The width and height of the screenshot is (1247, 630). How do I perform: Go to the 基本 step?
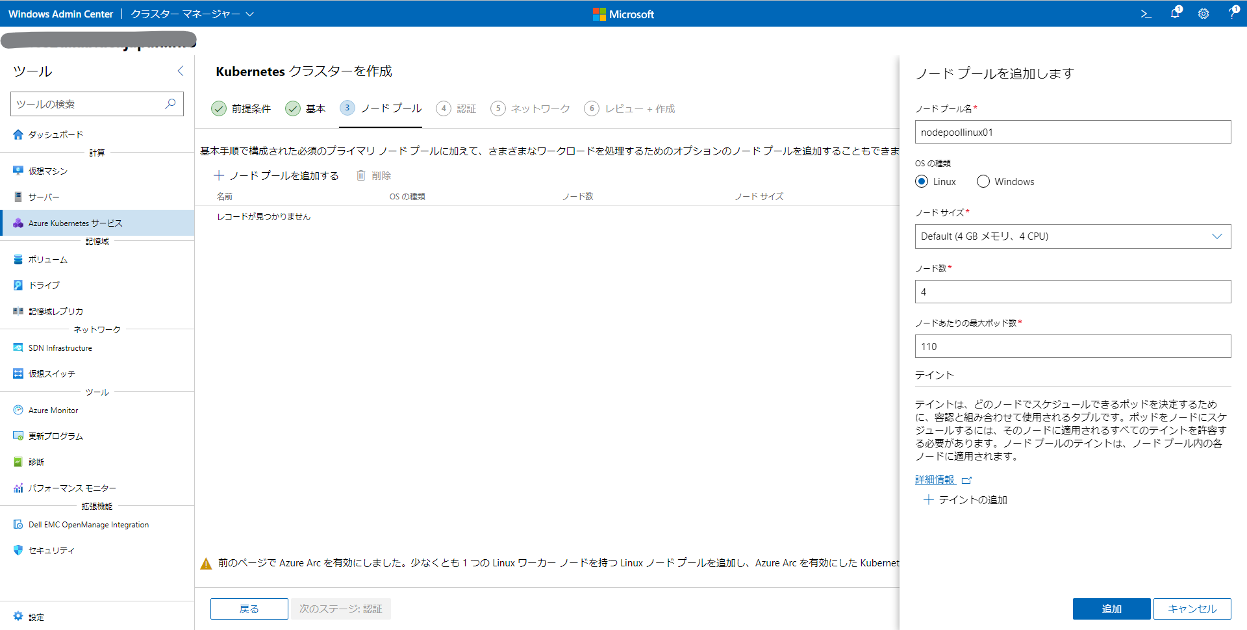click(305, 108)
